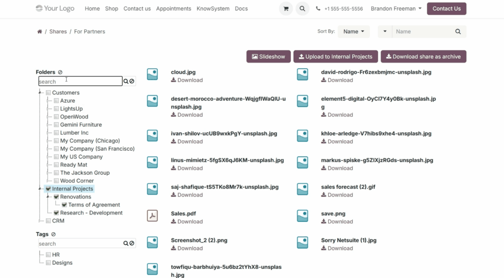Click the cloud.jpg image file icon
This screenshot has height=278, width=504.
coord(152,74)
